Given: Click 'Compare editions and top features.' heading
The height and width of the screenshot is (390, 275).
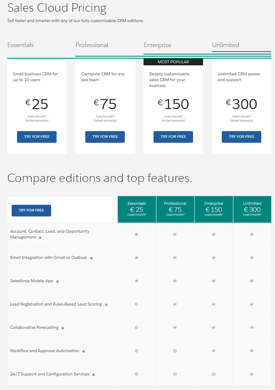Looking at the screenshot, I should coord(99,178).
